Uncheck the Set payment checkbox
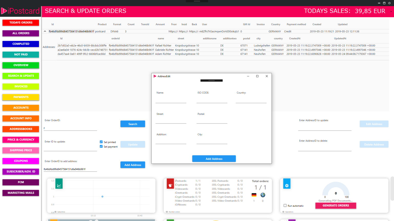This screenshot has width=394, height=221. pyautogui.click(x=101, y=147)
